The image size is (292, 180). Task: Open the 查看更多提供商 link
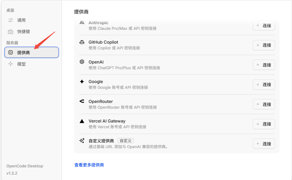tap(89, 165)
